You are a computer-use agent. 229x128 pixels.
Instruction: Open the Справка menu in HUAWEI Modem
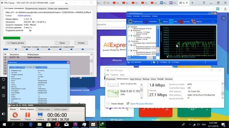155,16
